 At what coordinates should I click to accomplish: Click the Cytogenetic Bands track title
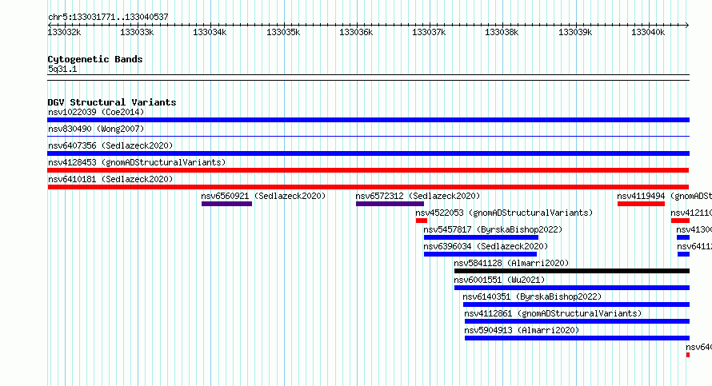[x=95, y=59]
